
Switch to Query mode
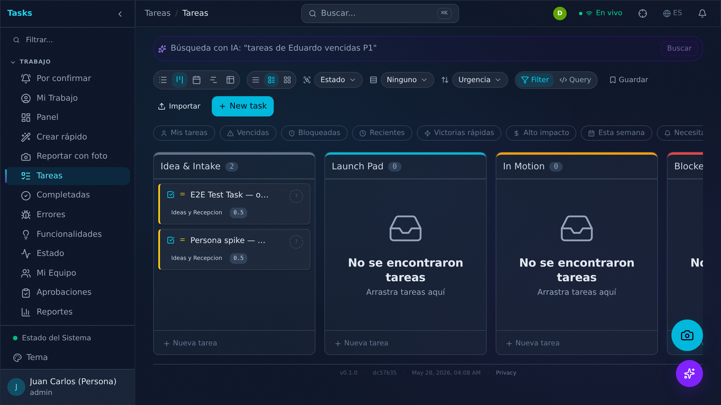click(x=575, y=80)
